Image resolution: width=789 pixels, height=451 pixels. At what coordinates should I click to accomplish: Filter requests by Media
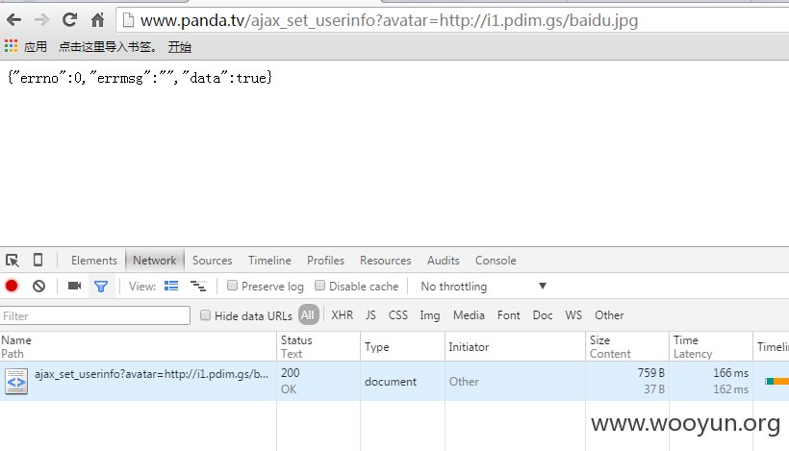tap(469, 315)
